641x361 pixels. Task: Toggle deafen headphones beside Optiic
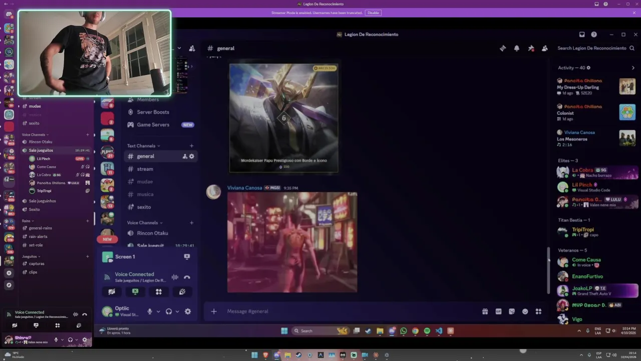(x=169, y=311)
